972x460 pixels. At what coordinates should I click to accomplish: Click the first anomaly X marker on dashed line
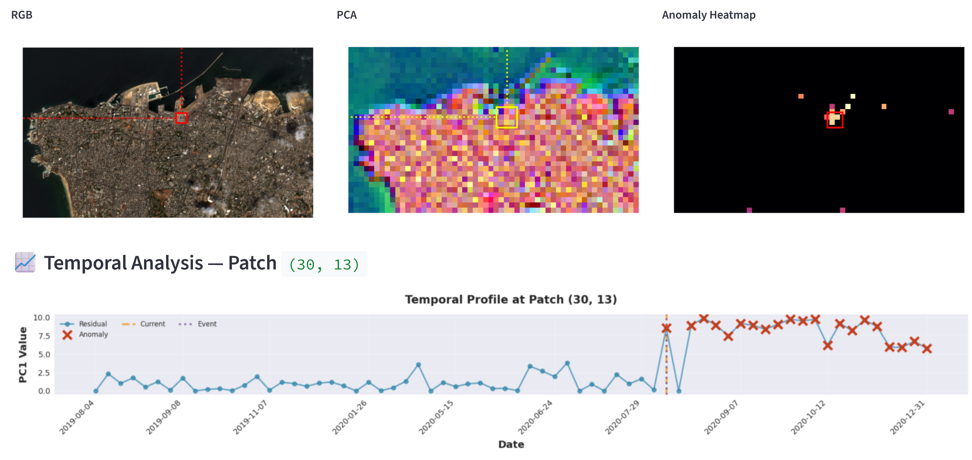tap(666, 328)
